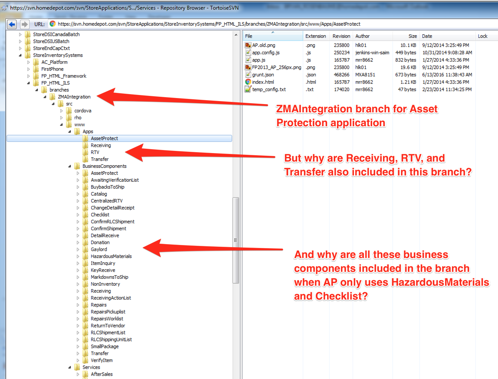This screenshot has height=379, width=498.
Task: Click the cordova folder icon
Action: [x=69, y=111]
